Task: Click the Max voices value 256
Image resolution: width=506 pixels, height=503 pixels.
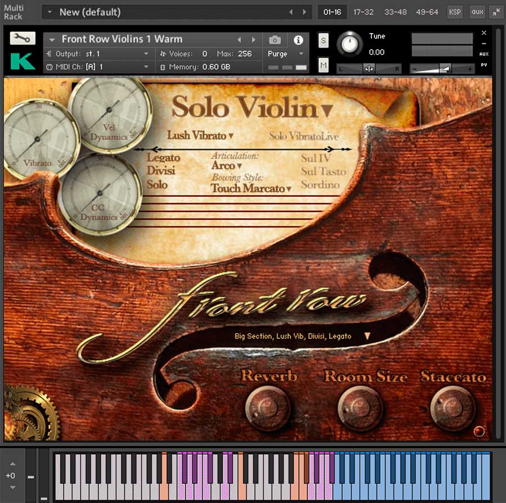Action: point(245,53)
